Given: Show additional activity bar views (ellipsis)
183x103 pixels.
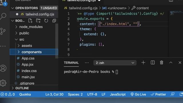Looking at the screenshot, I should (x=3, y=46).
